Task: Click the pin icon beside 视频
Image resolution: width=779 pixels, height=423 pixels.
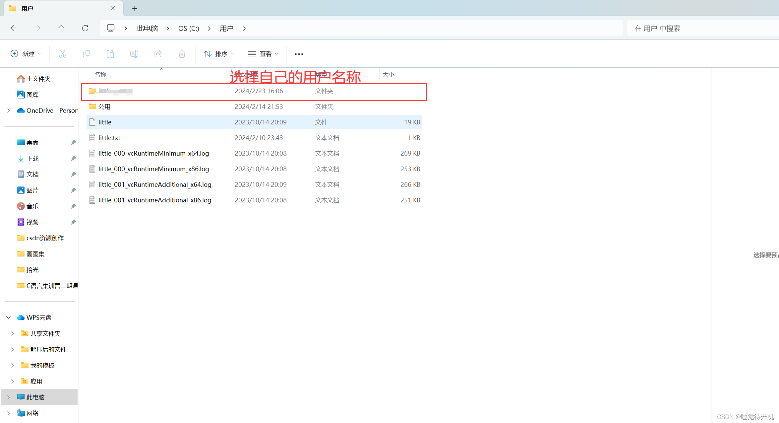Action: tap(73, 222)
